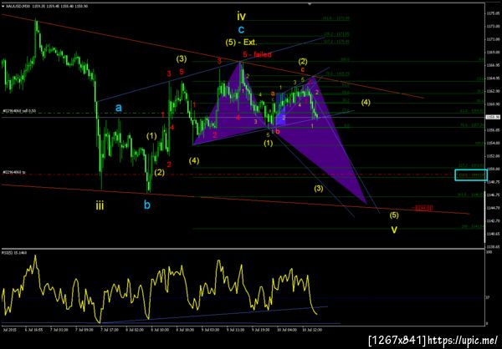The image size is (502, 349).
Task: Click the highlighted current price 1158.90 tag
Action: coord(491,117)
